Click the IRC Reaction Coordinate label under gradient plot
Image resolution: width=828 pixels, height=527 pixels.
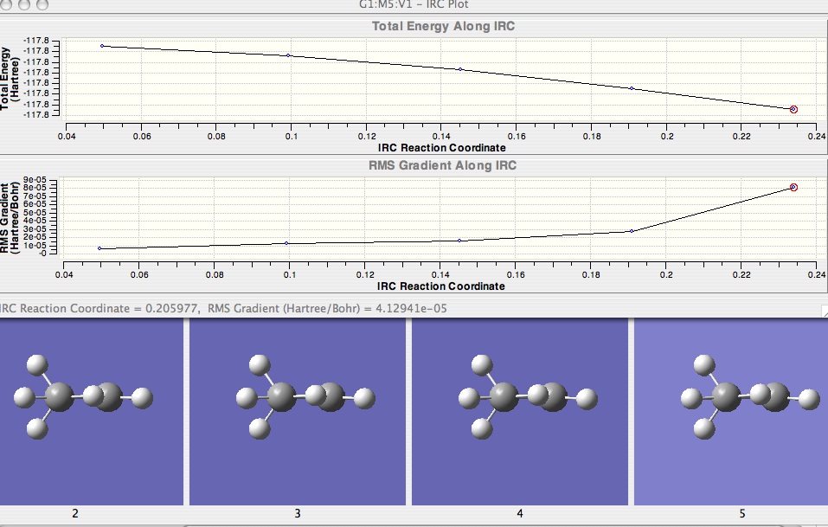coord(441,286)
